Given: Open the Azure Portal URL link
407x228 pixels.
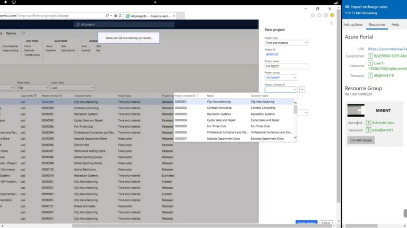Looking at the screenshot, I should pyautogui.click(x=387, y=49).
